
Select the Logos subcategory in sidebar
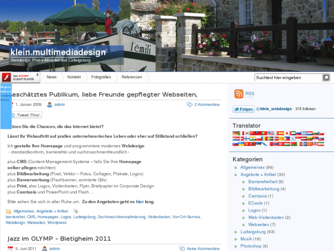coord(254,210)
